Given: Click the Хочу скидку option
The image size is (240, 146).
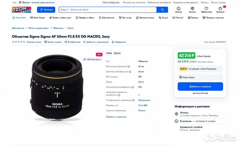Looking at the screenshot, I should tap(188, 77).
